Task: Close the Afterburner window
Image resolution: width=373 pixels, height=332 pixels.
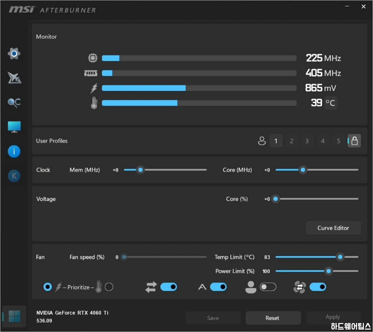Action: click(364, 7)
